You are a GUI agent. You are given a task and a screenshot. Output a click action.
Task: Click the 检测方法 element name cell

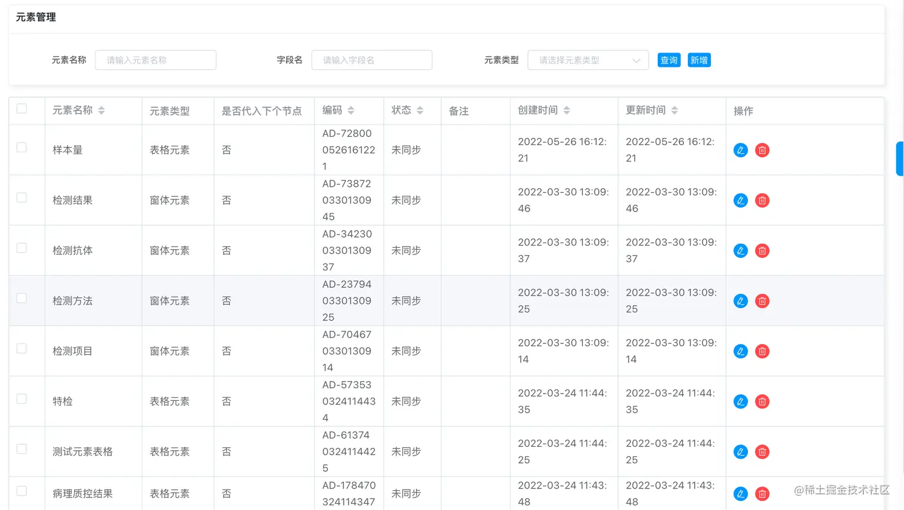72,301
